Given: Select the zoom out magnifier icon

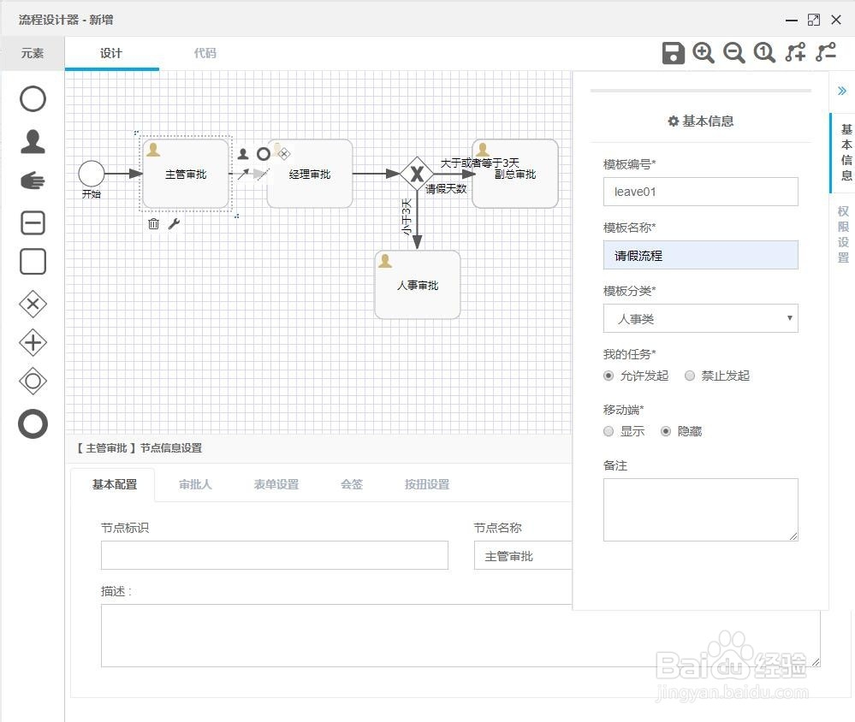Looking at the screenshot, I should [x=733, y=53].
